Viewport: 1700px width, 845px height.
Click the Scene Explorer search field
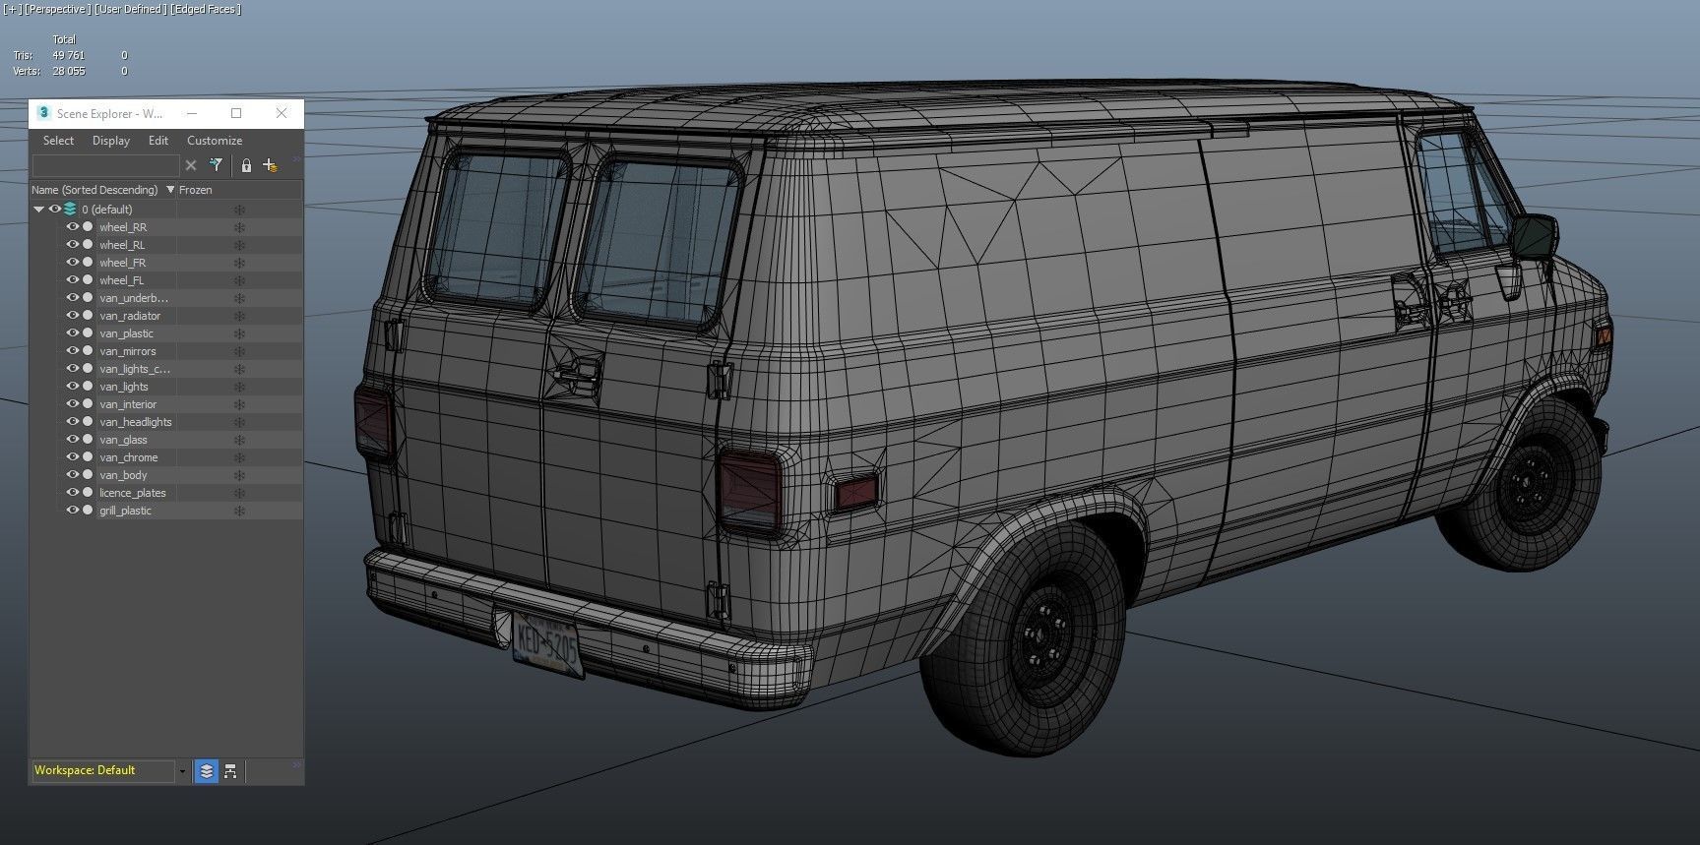[105, 165]
